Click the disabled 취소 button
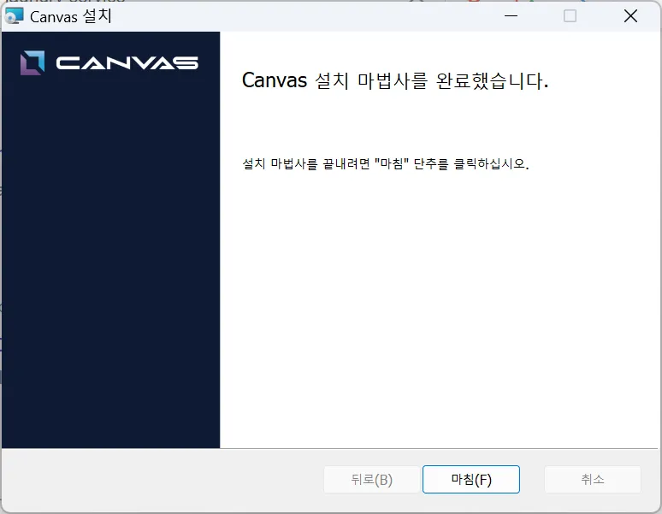Viewport: 662px width, 514px height. coord(592,480)
